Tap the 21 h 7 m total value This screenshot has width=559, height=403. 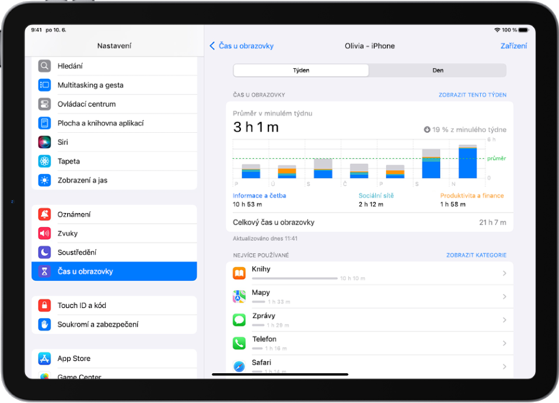tap(492, 222)
